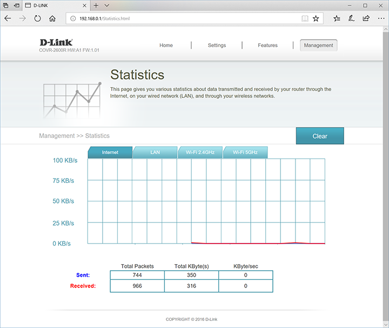Add page to favorites with star icon
The width and height of the screenshot is (389, 328).
click(x=316, y=18)
